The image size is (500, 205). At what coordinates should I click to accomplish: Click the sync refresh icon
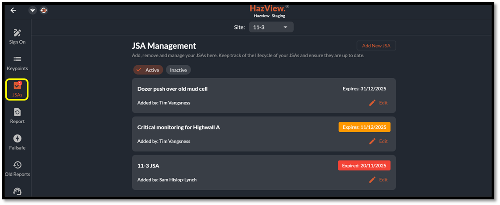pos(44,10)
